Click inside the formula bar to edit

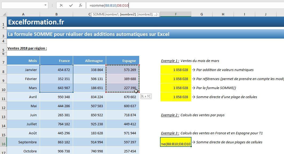tap(133, 5)
